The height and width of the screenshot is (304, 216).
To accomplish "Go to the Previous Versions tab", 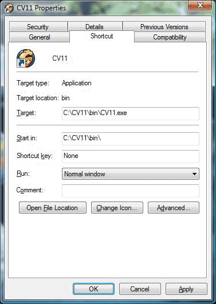I will click(164, 26).
